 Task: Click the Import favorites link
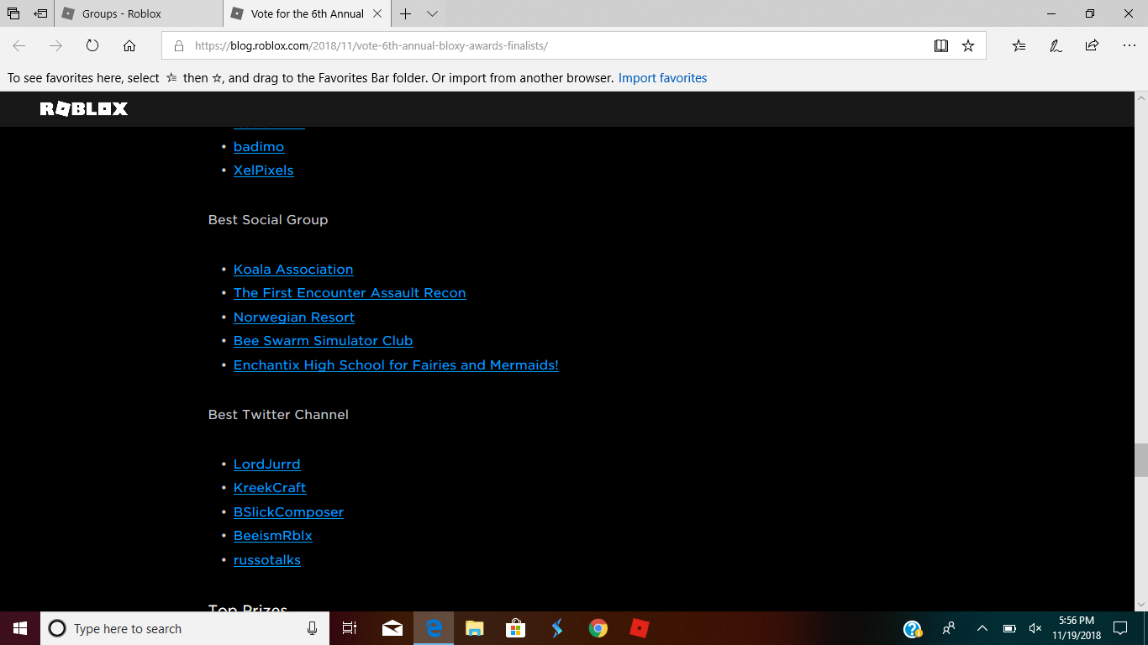662,78
